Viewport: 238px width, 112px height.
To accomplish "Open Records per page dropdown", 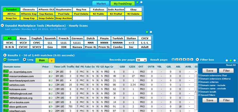I will pyautogui.click(x=141, y=60).
